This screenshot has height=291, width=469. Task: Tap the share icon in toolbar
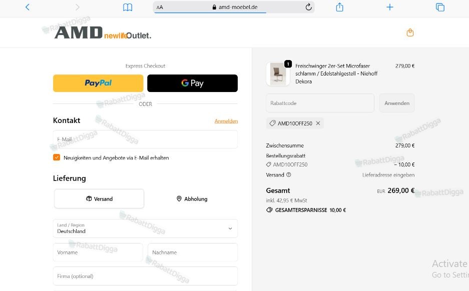click(339, 7)
